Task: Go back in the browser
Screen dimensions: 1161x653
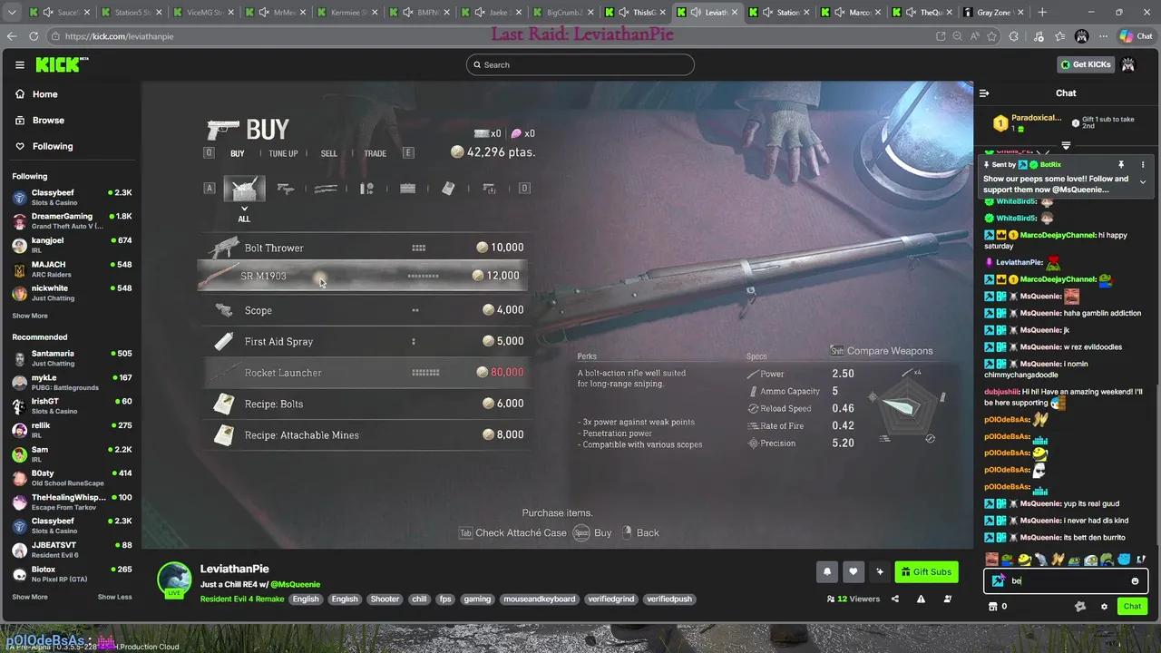Action: [x=12, y=36]
